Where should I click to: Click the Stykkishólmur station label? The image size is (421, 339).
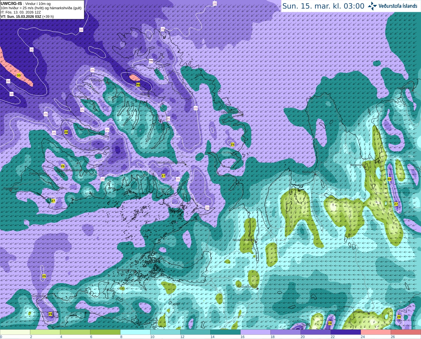coord(126,270)
